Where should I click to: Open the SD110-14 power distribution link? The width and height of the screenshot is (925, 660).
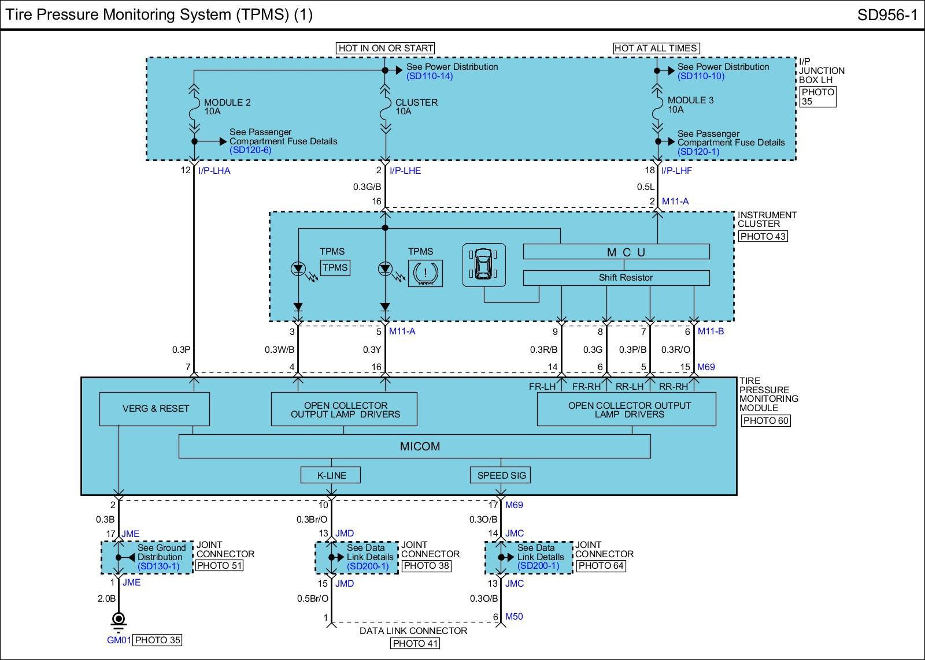click(x=429, y=76)
